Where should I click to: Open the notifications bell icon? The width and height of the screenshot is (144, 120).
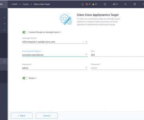pos(83,4)
